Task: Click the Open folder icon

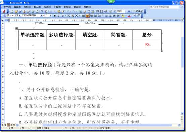Action: [x=16, y=11]
